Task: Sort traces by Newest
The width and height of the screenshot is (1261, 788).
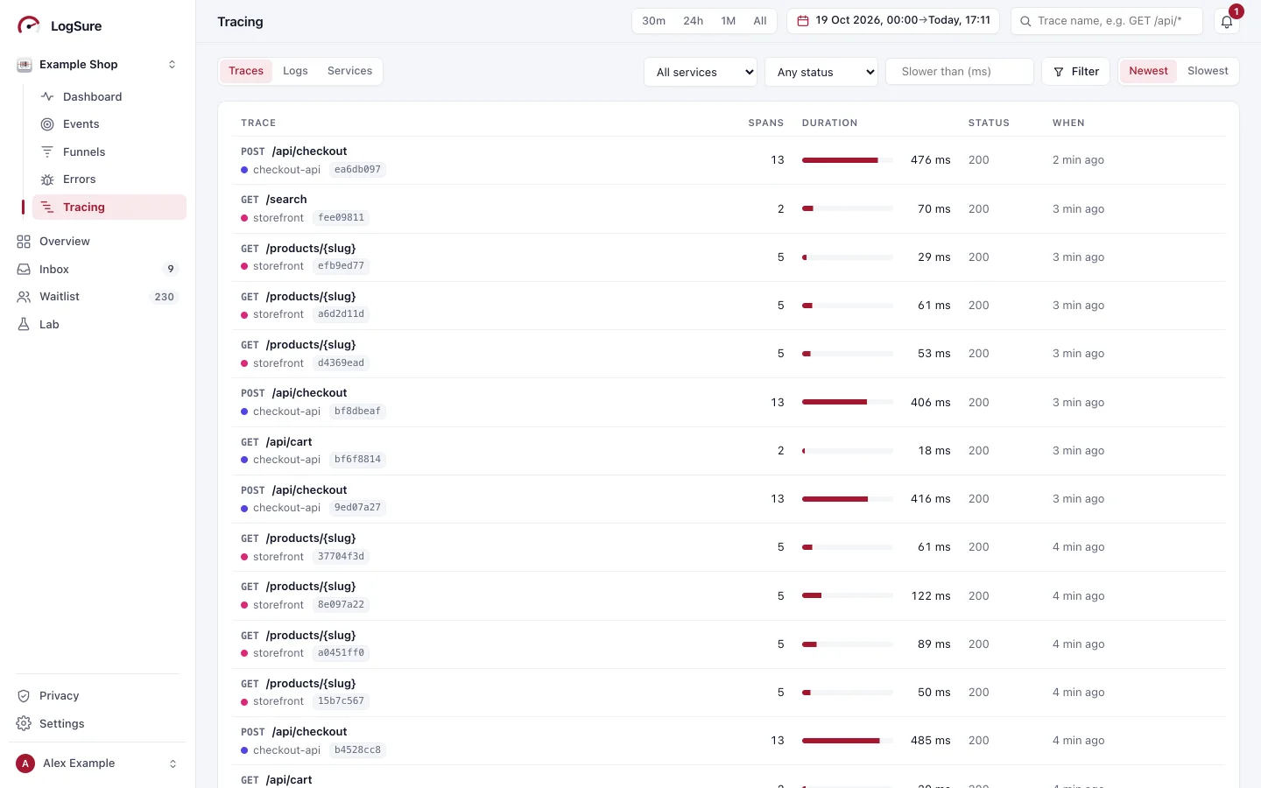Action: [x=1148, y=71]
